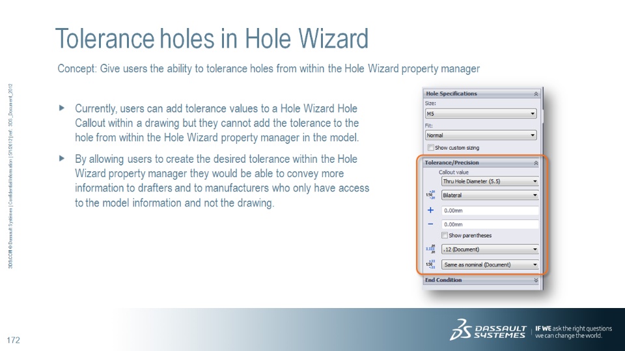
Task: Click the IF WE ask the right questions tagline
Action: 573,332
